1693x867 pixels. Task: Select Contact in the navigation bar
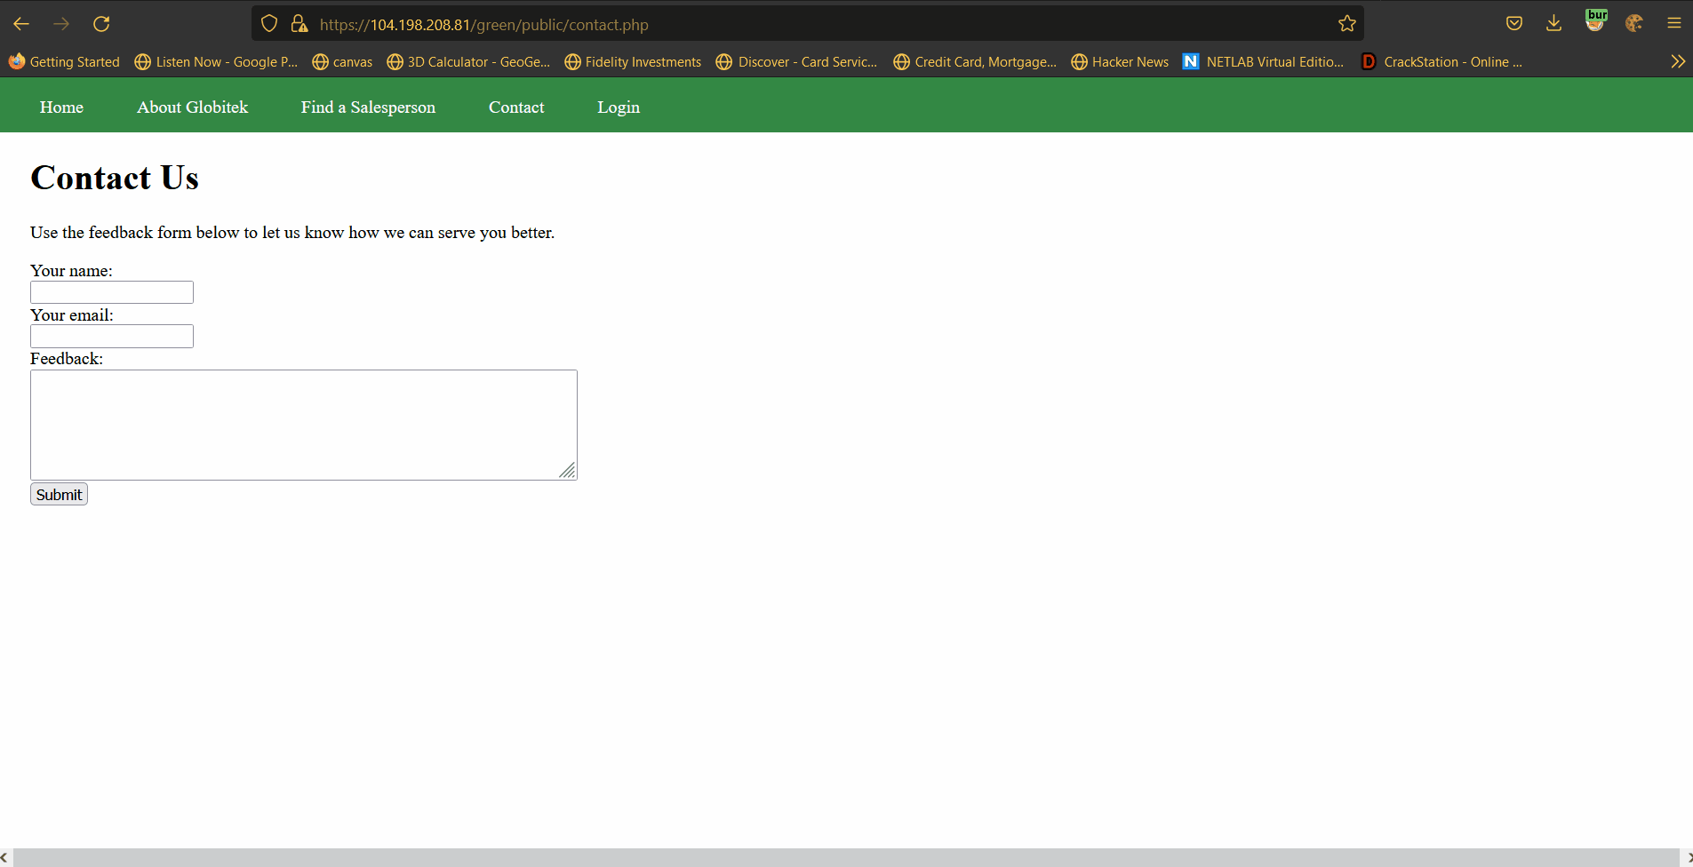[x=516, y=107]
